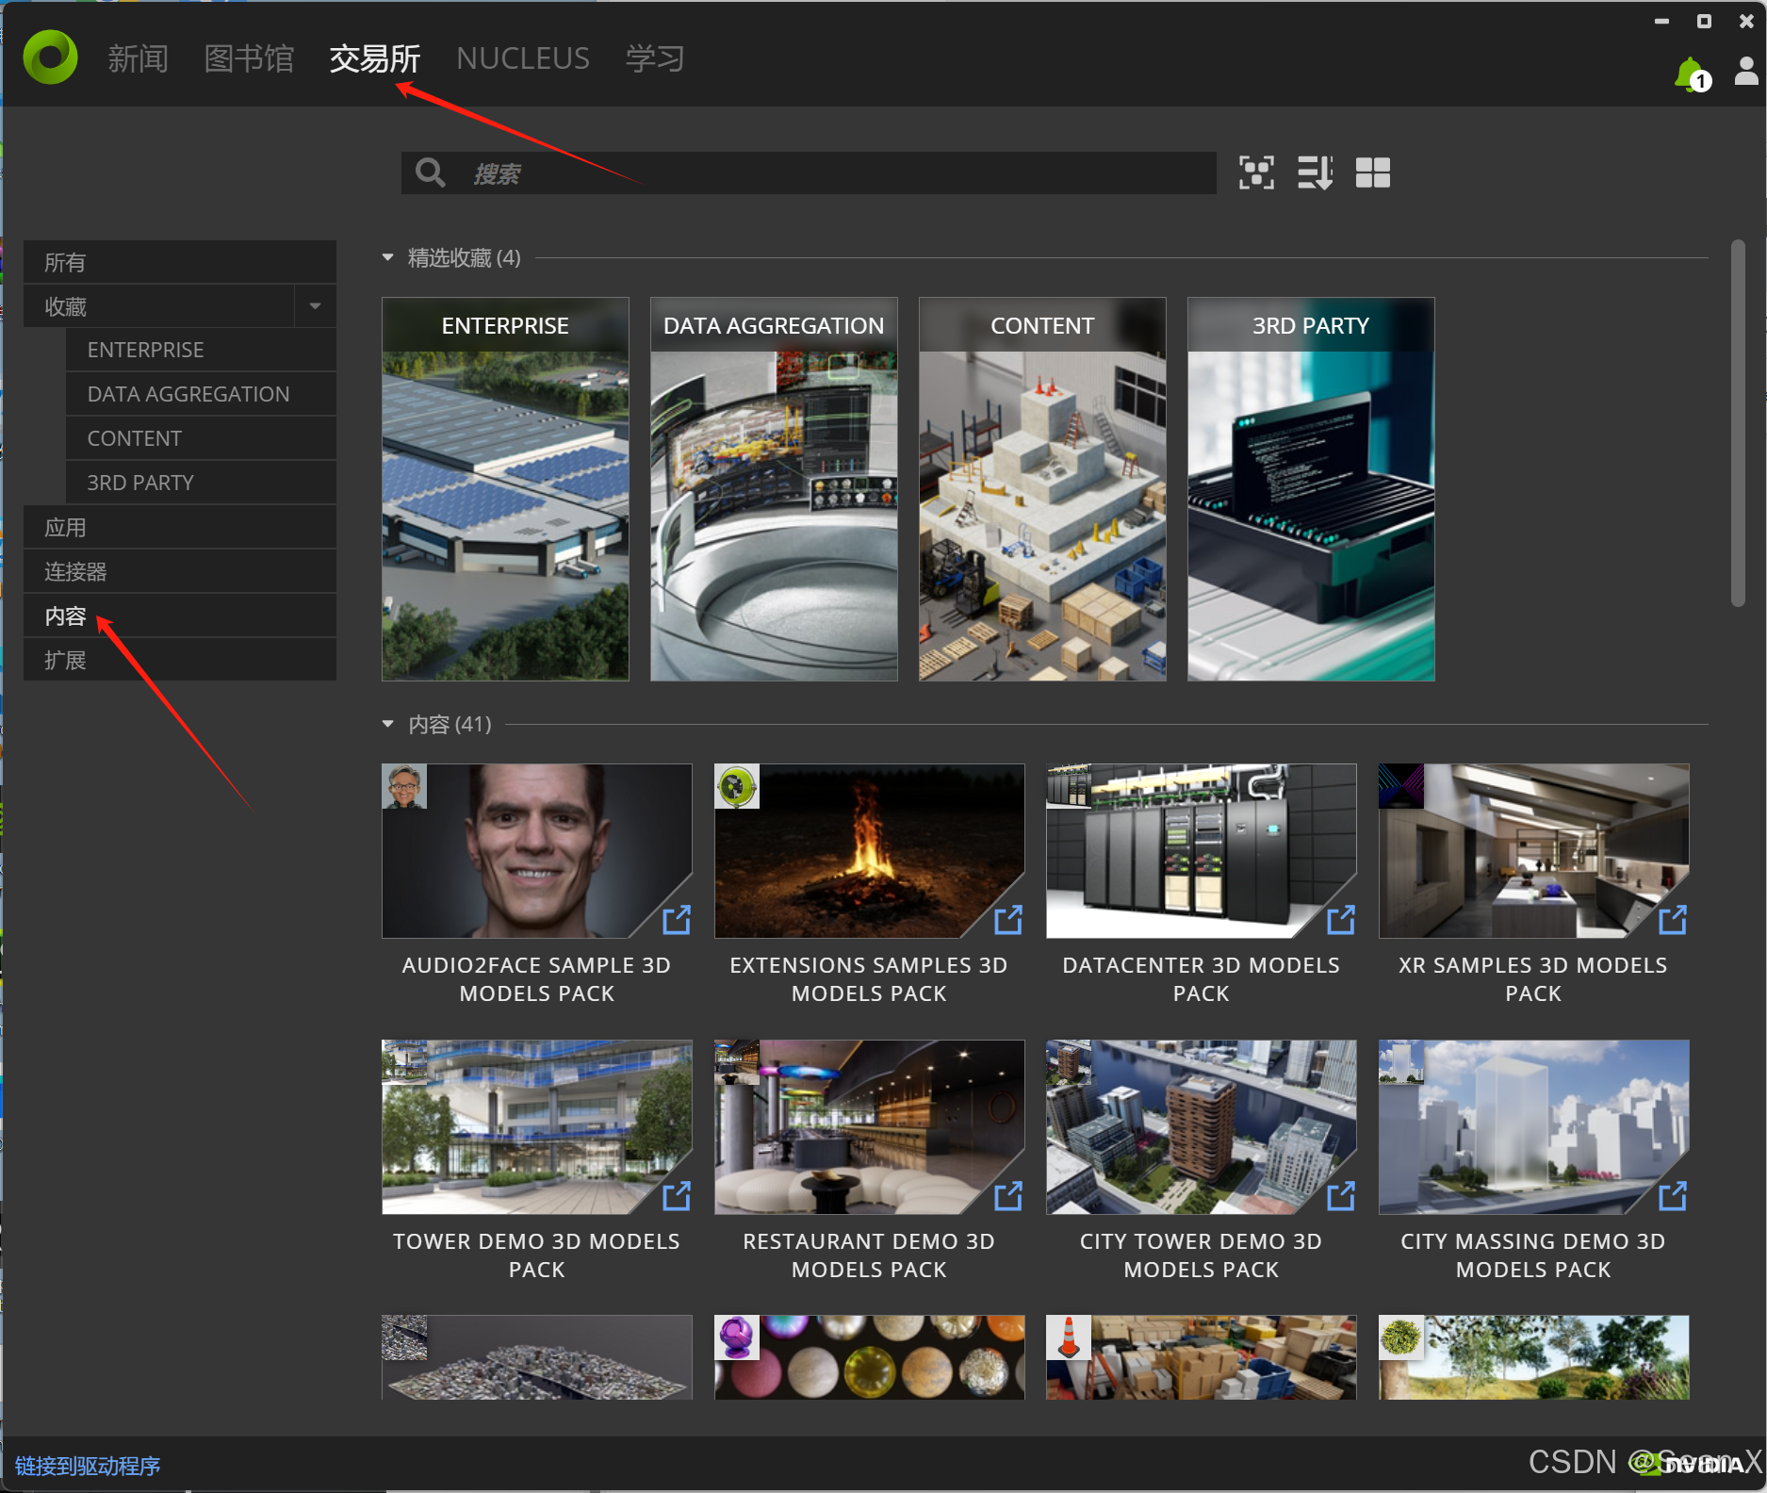
Task: Choose ENTERPRISE in the sidebar list
Action: click(201, 350)
